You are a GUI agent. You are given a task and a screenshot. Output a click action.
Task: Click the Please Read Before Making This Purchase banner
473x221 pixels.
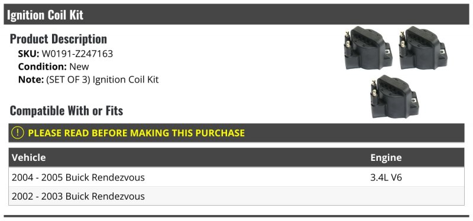(237, 133)
